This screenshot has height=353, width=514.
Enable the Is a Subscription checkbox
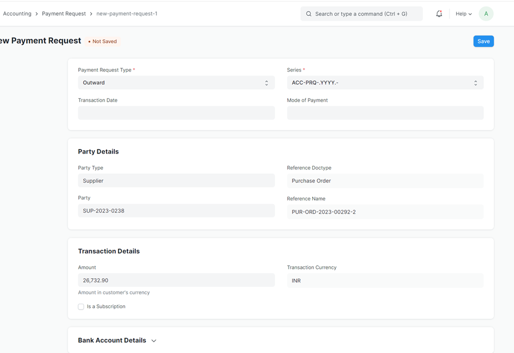pyautogui.click(x=81, y=307)
